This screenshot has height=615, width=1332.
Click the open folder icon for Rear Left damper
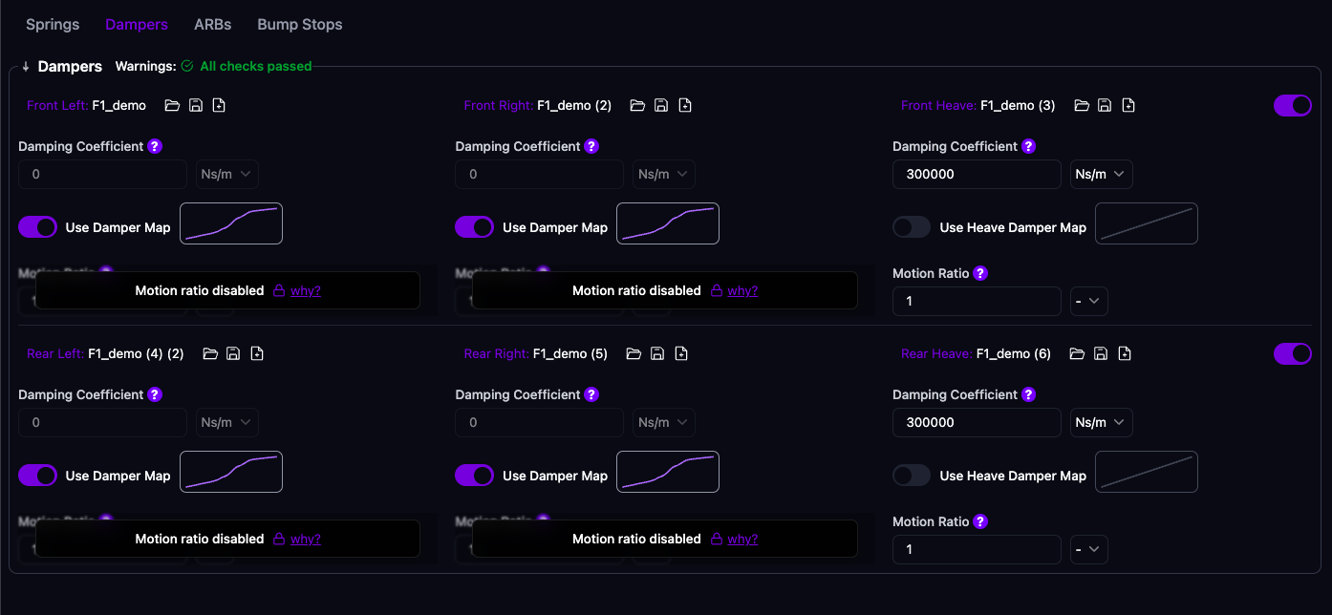coord(210,354)
